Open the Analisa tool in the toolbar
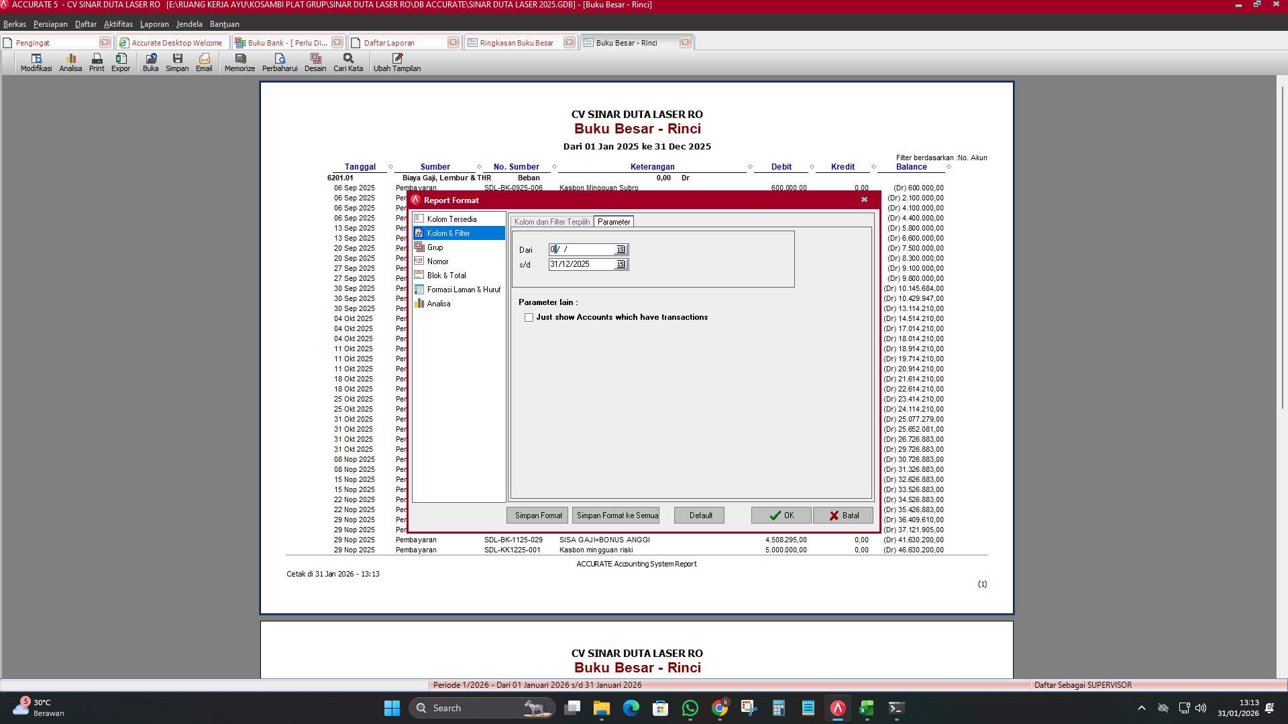Image resolution: width=1288 pixels, height=724 pixels. tap(70, 62)
